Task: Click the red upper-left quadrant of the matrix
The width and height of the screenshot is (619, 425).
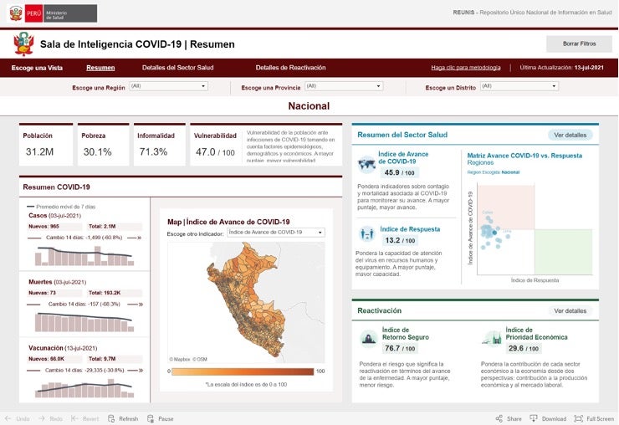Action: tap(506, 206)
